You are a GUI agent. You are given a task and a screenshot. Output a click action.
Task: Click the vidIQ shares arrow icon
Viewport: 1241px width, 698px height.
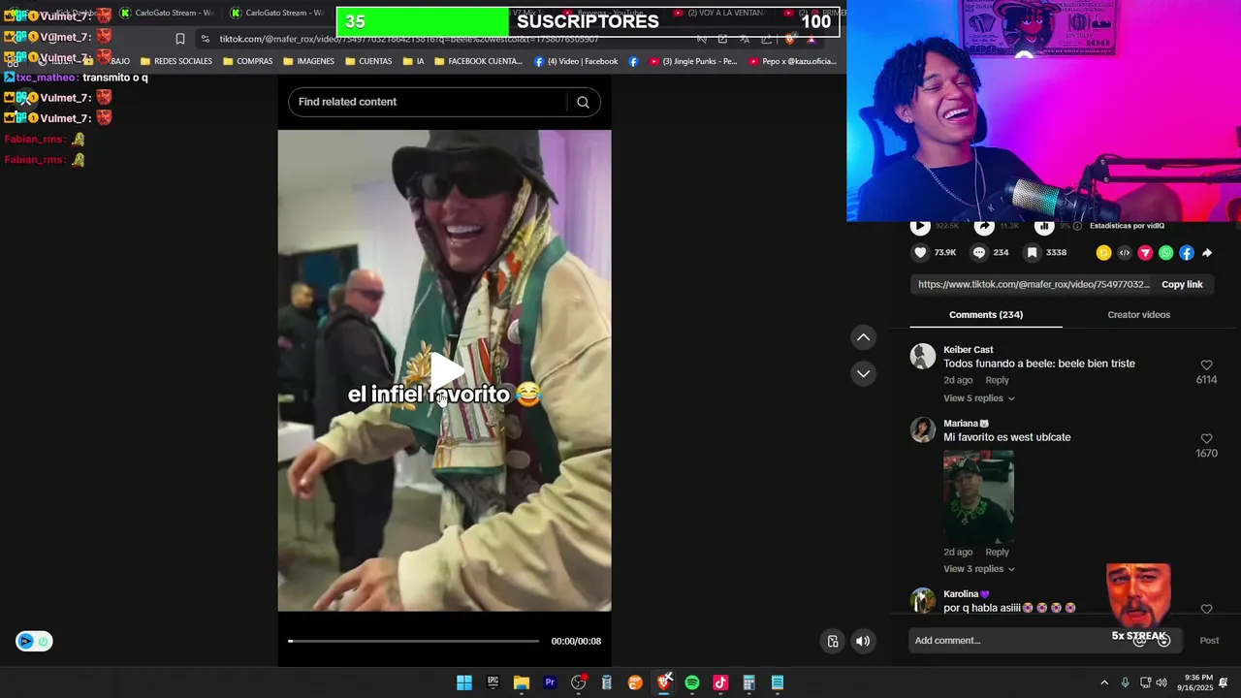point(984,226)
